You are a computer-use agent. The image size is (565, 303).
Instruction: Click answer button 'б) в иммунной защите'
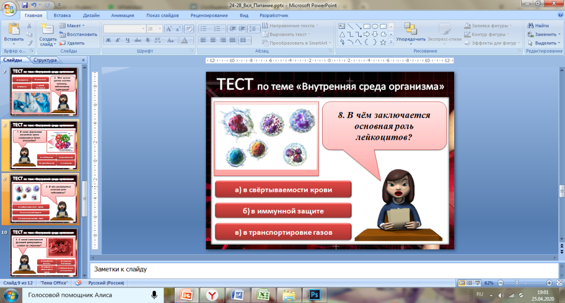click(x=283, y=211)
